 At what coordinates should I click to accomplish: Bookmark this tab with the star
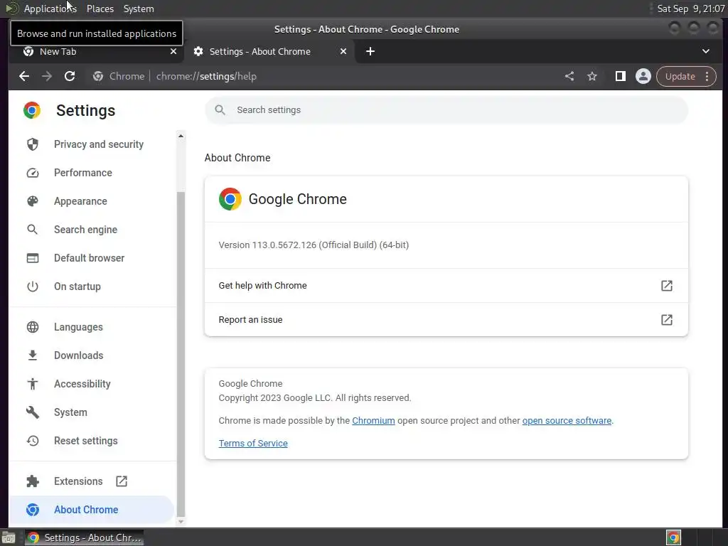point(592,76)
